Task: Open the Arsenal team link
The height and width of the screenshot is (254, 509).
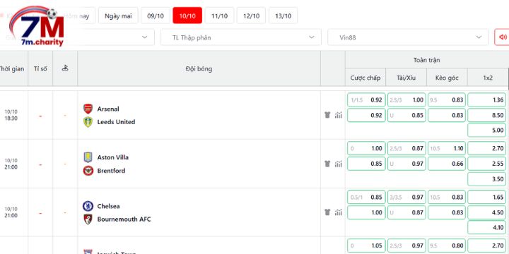Action: [108, 109]
